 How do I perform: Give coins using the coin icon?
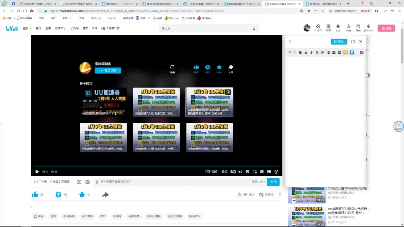coord(58,195)
